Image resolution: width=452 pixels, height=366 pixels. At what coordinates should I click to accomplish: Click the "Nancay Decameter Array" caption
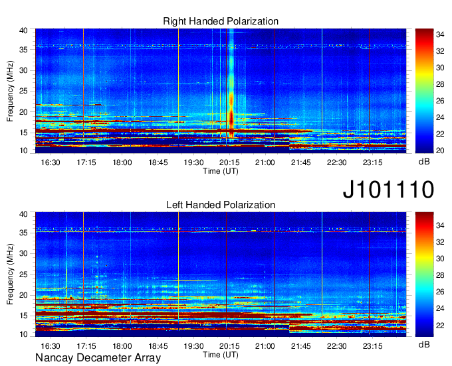coord(98,358)
